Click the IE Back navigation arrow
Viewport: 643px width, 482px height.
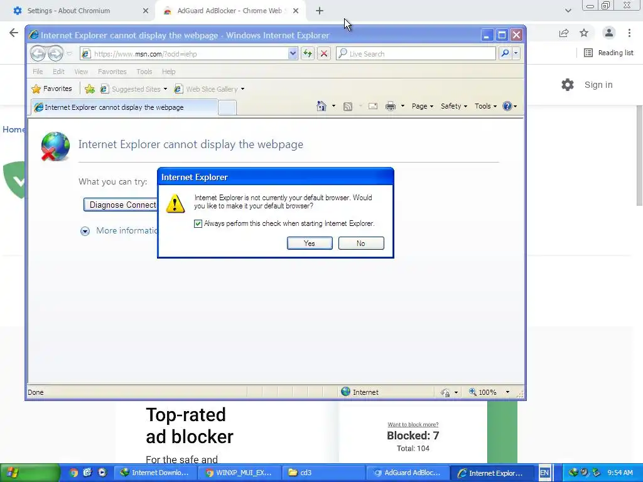tap(38, 53)
